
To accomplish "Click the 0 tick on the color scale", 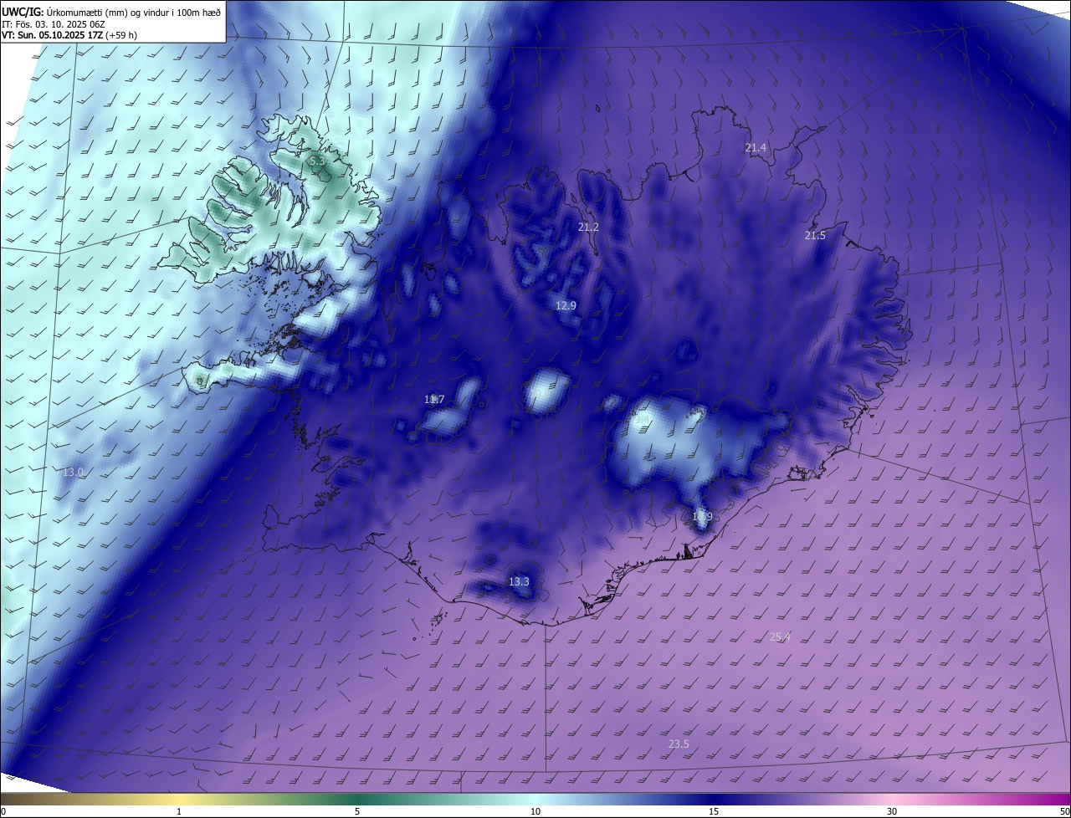I will [3, 811].
